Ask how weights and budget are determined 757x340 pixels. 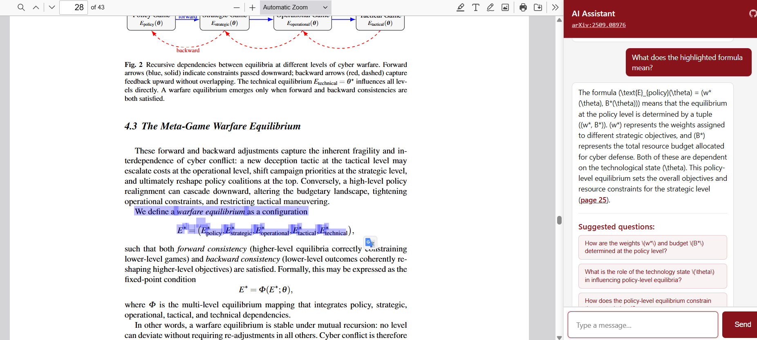[652, 247]
